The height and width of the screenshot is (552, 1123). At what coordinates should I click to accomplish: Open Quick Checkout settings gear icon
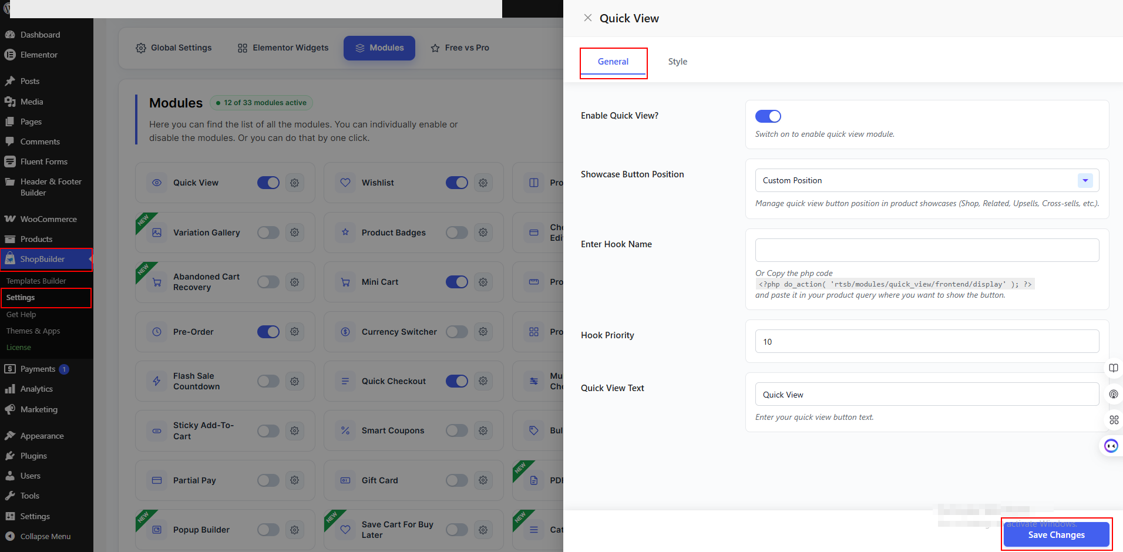tap(483, 381)
